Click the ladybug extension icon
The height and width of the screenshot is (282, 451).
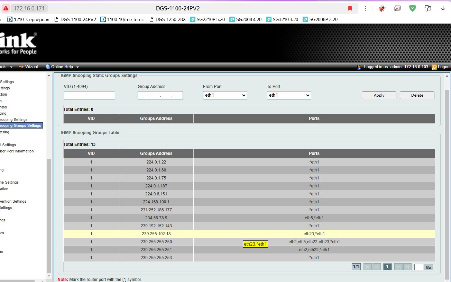tap(382, 8)
